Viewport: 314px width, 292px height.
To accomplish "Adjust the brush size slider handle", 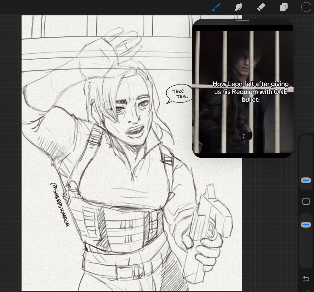I will (306, 181).
